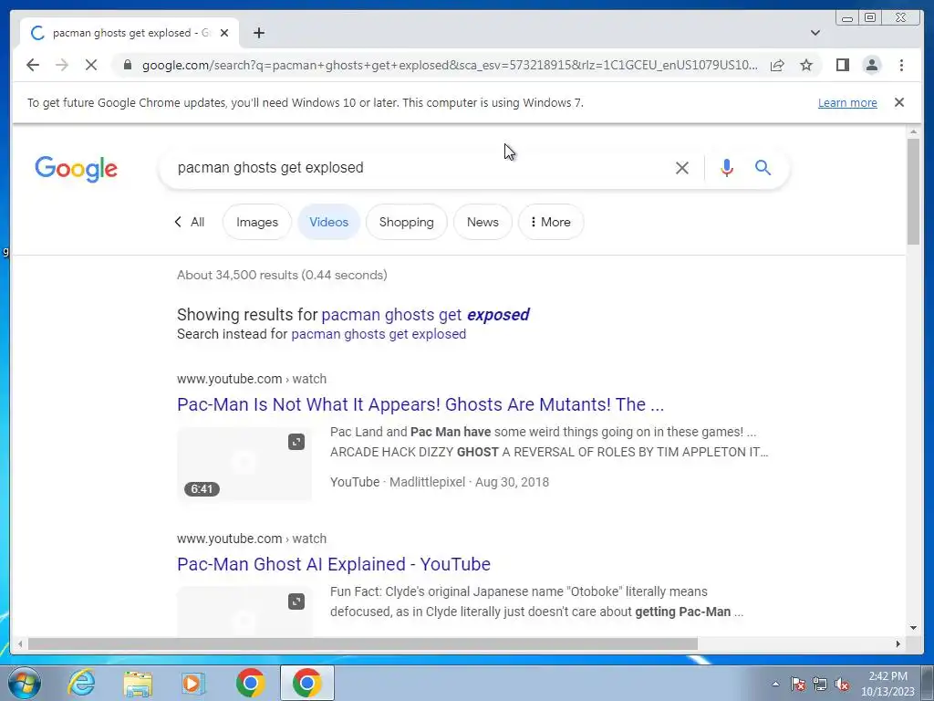The width and height of the screenshot is (934, 701).
Task: Click the 6:41 video thumbnail
Action: (244, 464)
